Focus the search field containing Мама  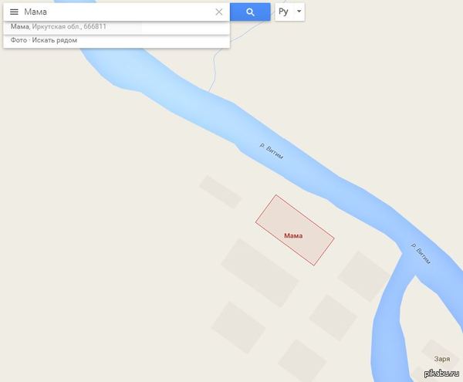[117, 12]
